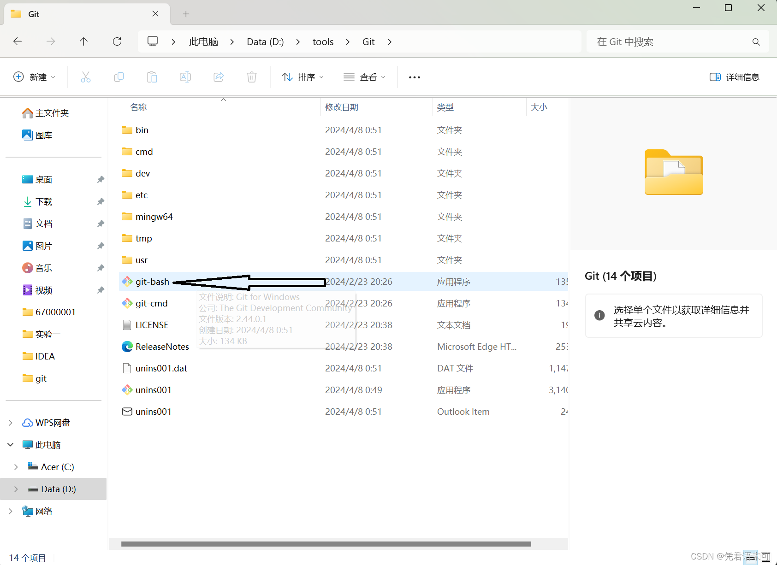Open 文档 in quick access

tap(37, 224)
